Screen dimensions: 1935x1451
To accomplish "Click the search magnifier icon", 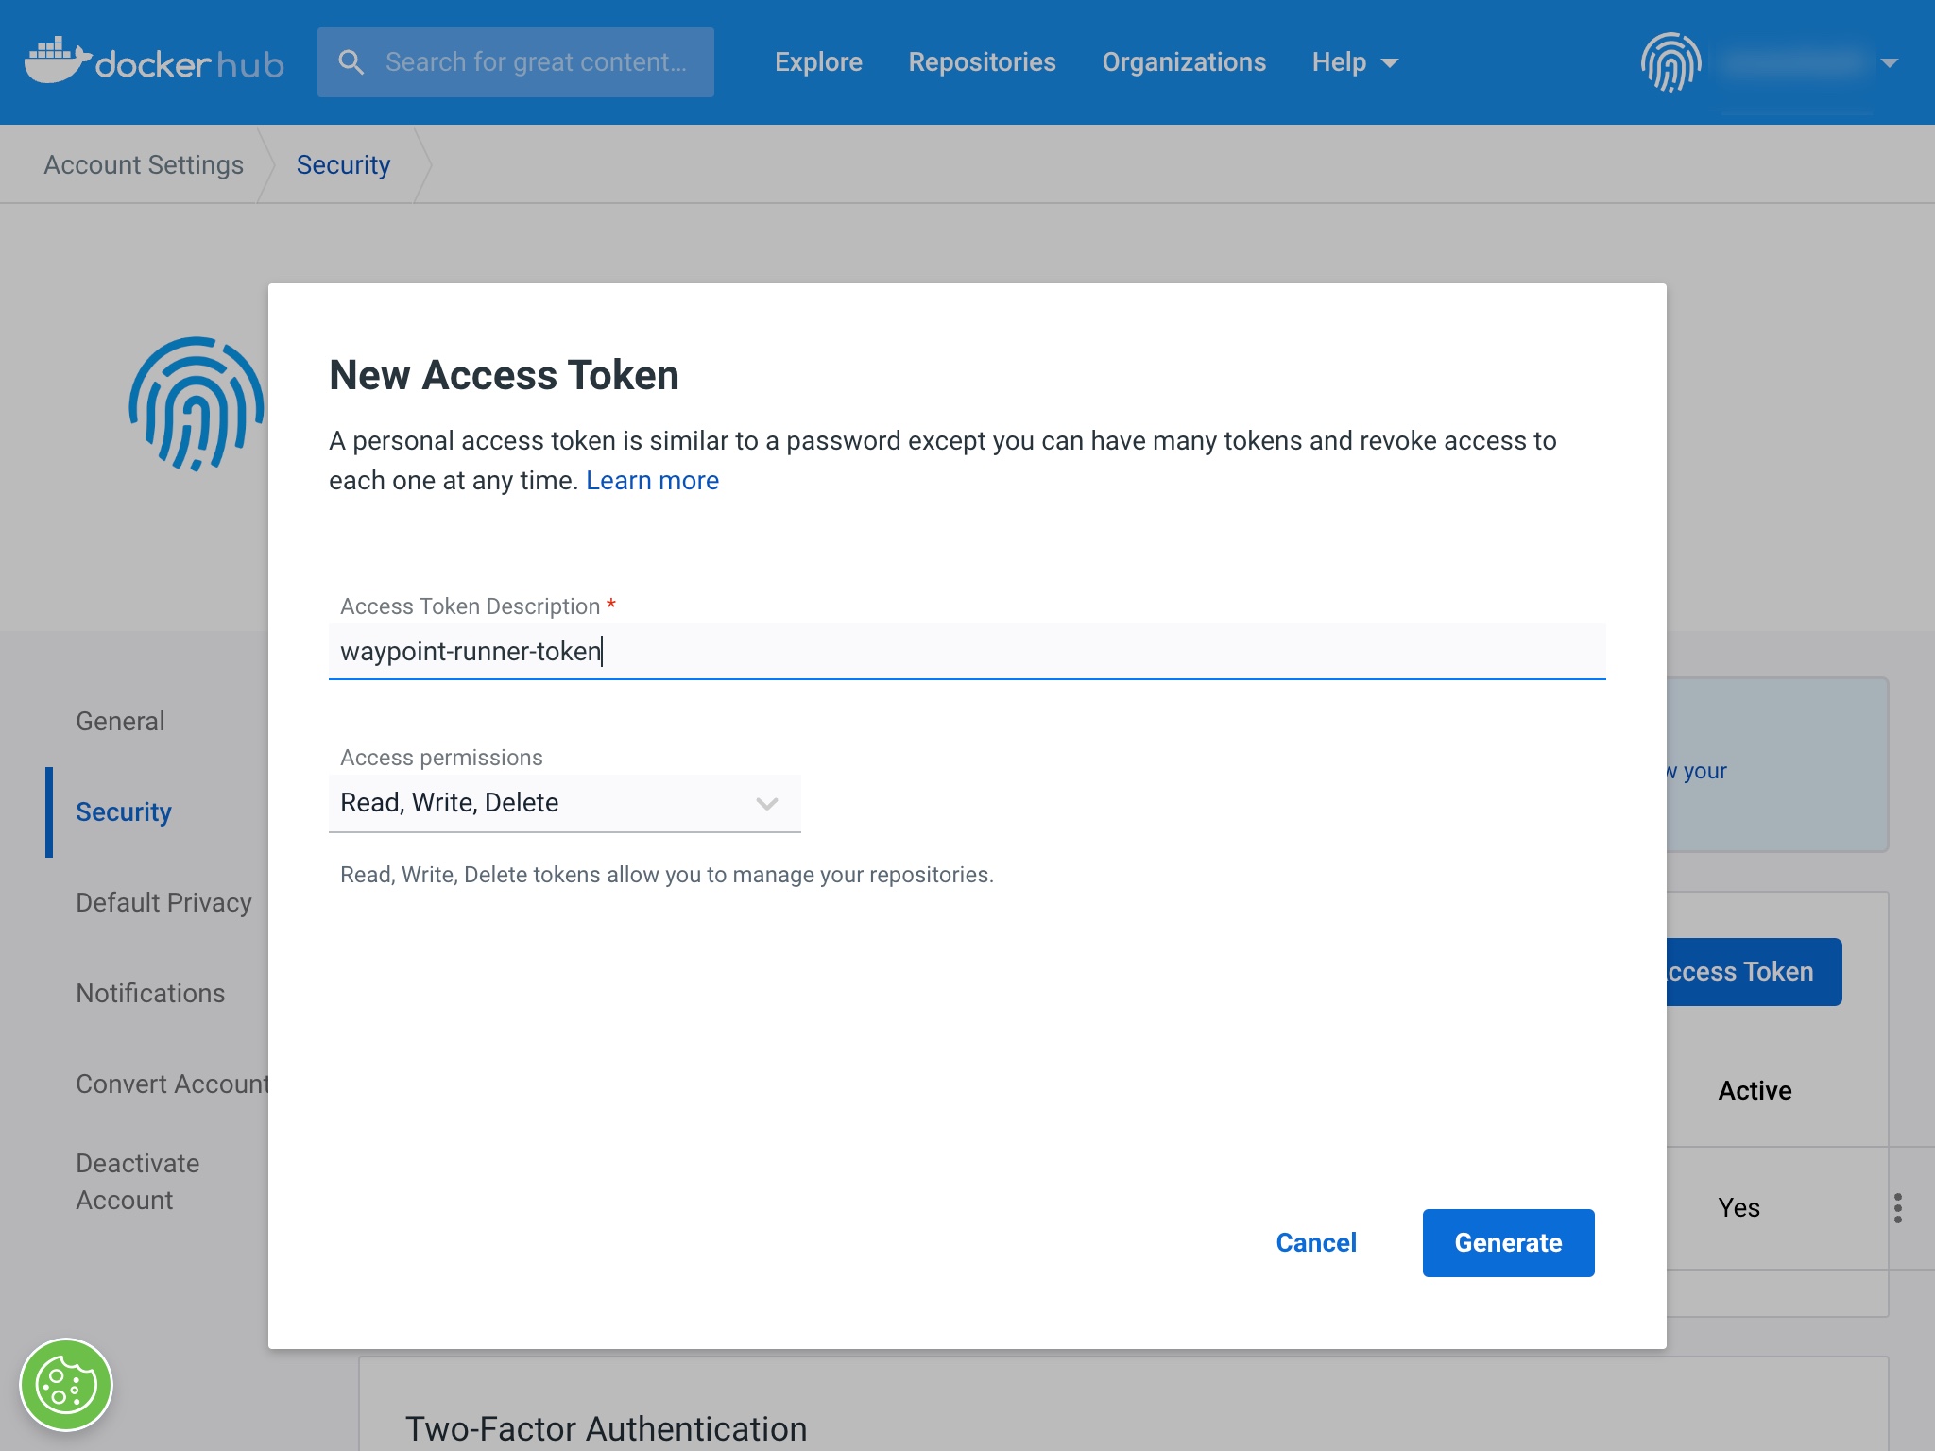I will (351, 62).
